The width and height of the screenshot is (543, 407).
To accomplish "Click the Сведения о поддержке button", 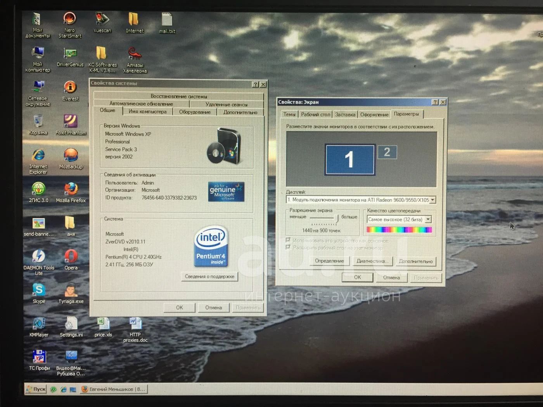I will (209, 276).
